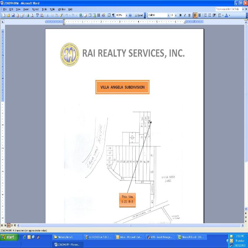Open the Undo history dropdown arrow

tap(70, 15)
